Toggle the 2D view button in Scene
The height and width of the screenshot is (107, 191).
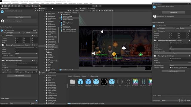pyautogui.click(x=93, y=11)
